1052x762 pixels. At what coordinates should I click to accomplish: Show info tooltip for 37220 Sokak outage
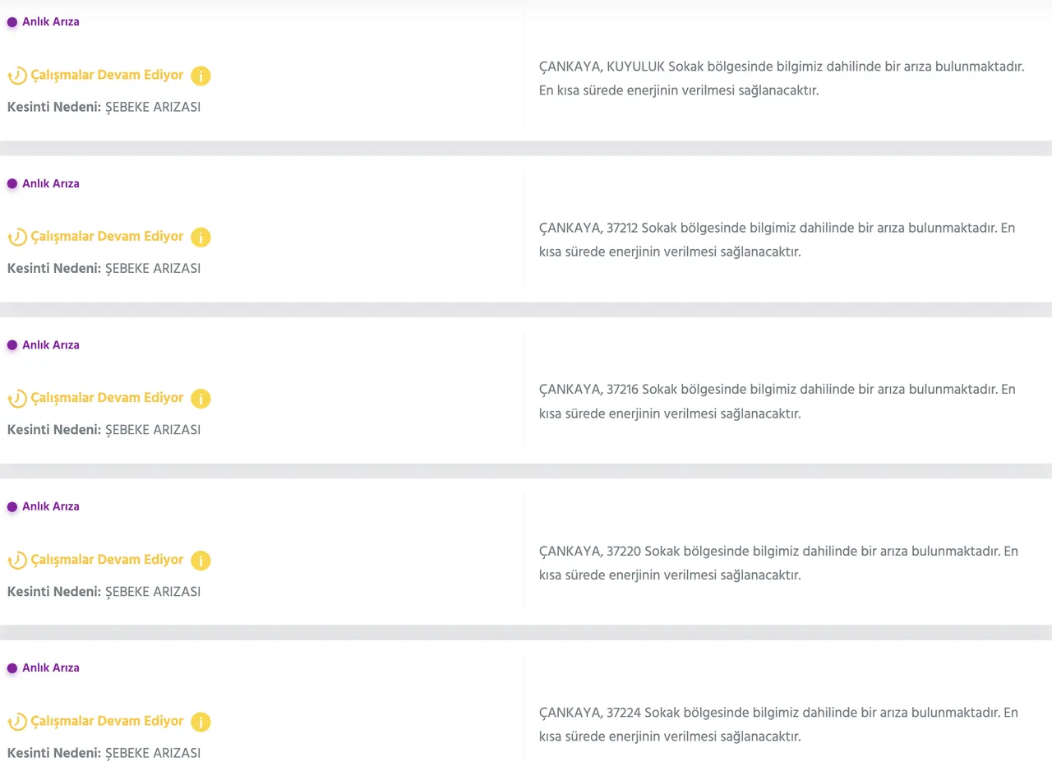201,561
